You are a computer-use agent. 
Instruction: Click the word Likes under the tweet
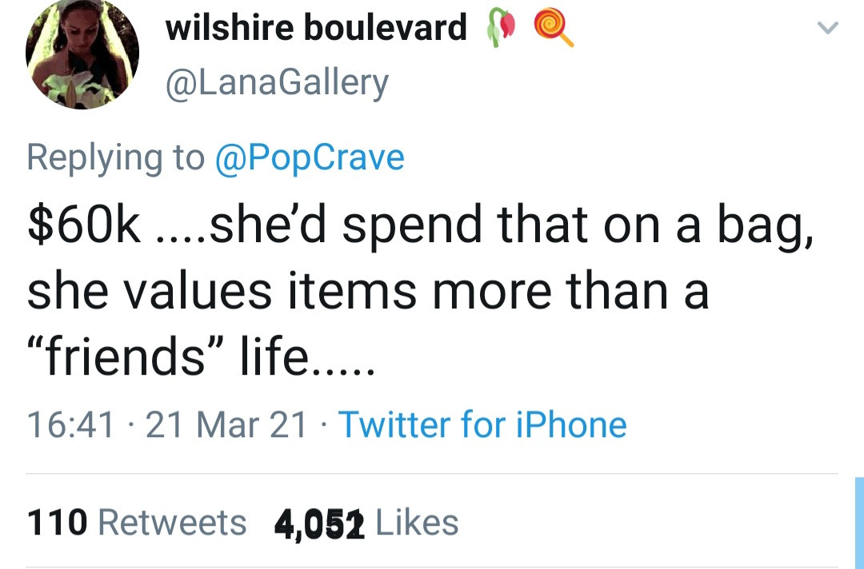417,522
